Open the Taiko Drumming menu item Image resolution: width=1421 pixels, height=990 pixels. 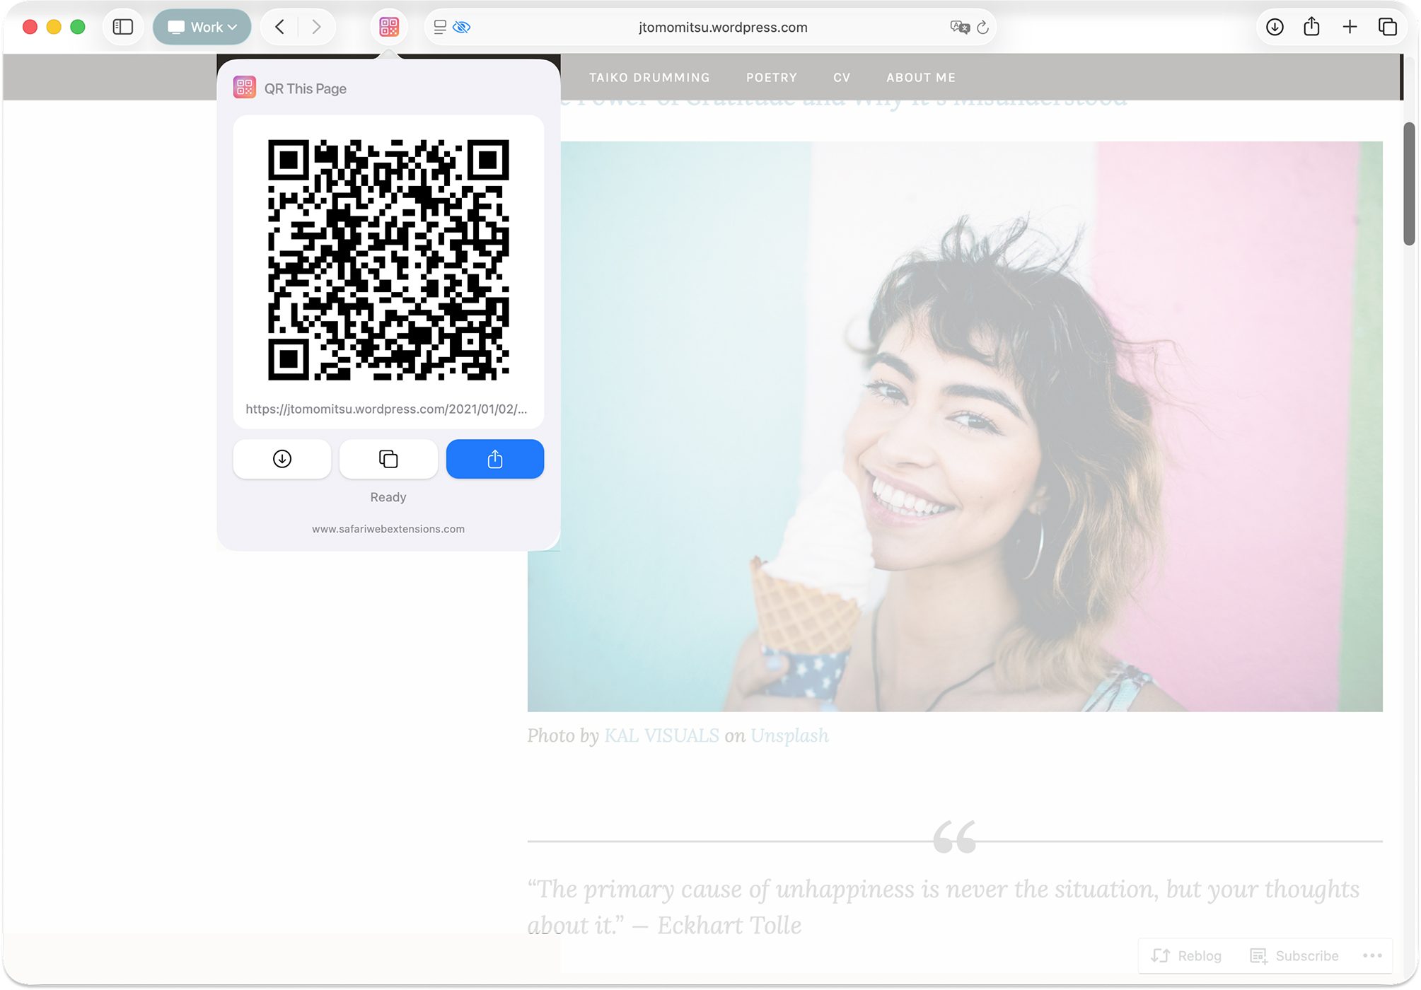tap(649, 78)
